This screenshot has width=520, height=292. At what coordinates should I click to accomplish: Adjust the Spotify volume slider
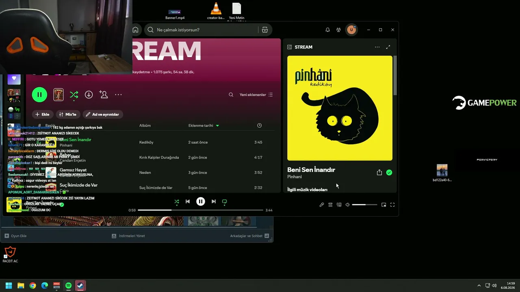364,205
